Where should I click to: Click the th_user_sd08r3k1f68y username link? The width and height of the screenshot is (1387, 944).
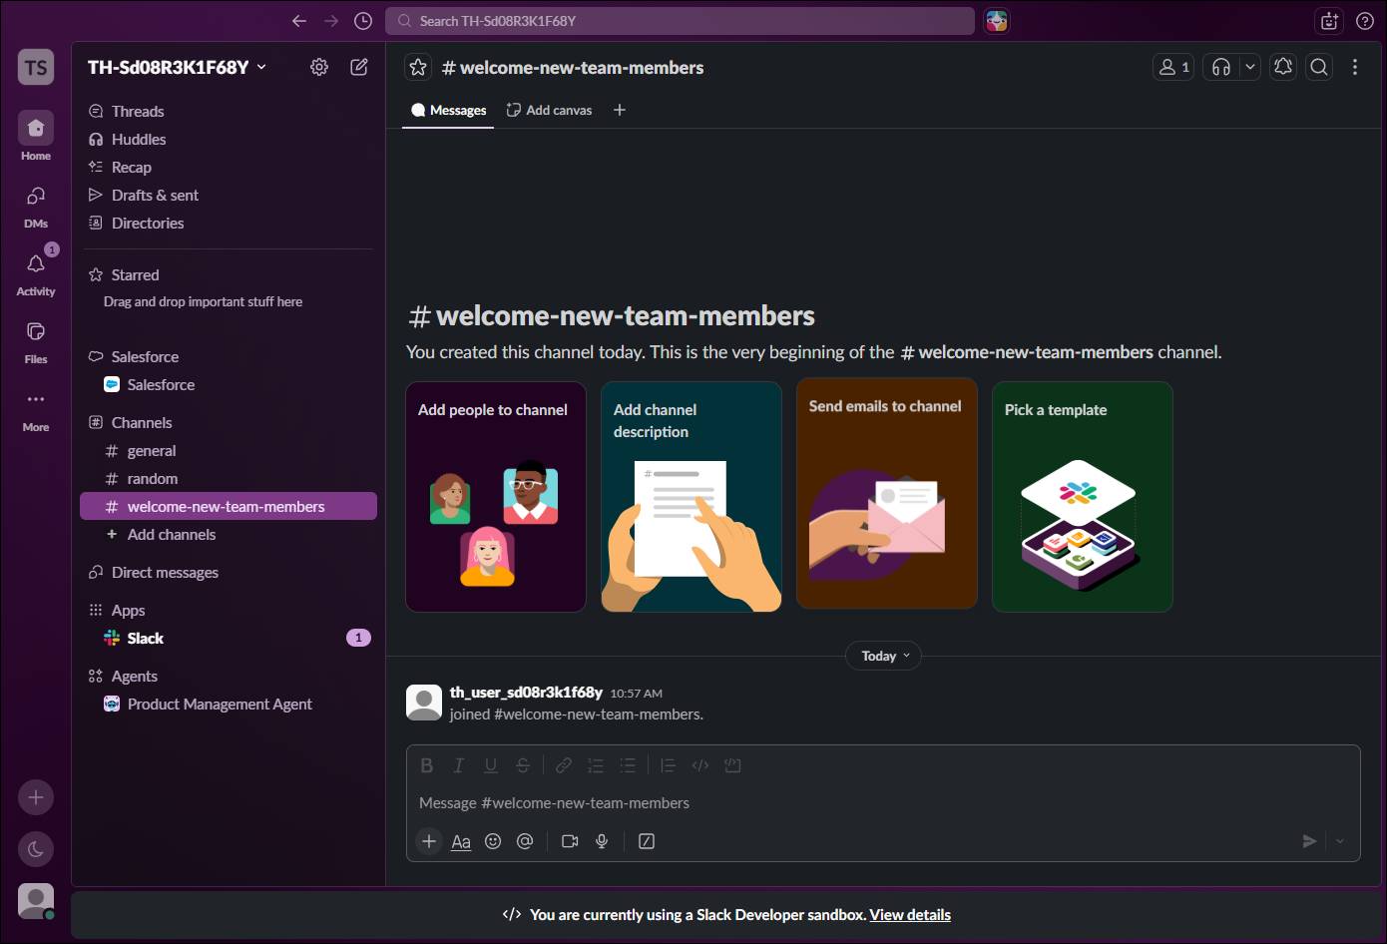coord(526,692)
